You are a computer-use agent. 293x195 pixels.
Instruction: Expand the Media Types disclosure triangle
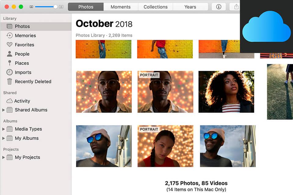pos(3,129)
